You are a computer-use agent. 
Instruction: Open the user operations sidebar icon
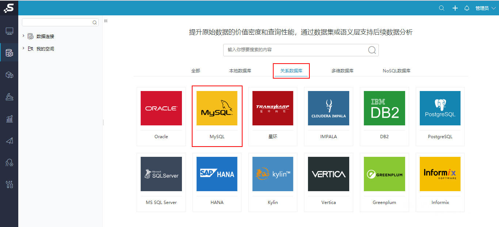click(x=9, y=163)
